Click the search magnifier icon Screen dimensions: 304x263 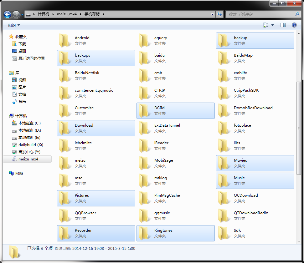point(297,14)
